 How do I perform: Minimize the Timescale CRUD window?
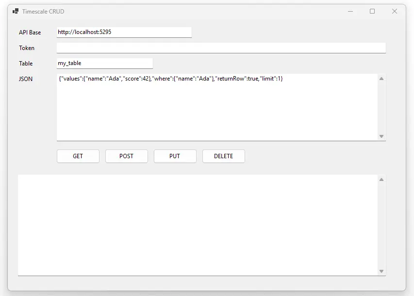[x=350, y=11]
